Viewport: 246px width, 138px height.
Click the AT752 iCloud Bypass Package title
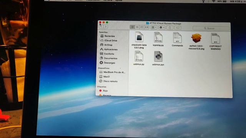(x=165, y=23)
